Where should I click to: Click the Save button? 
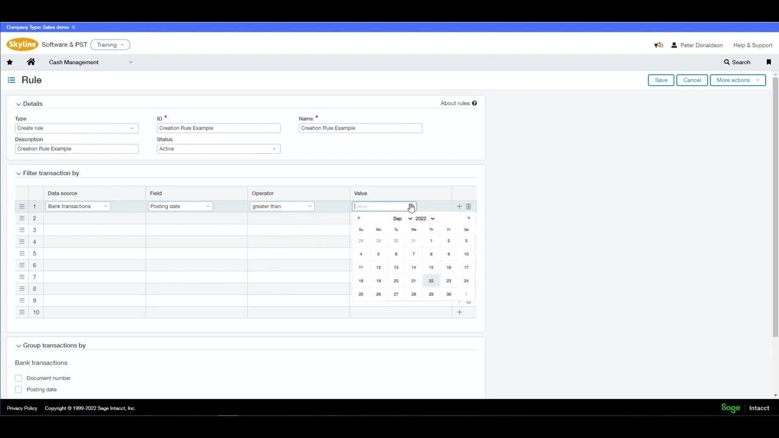(x=661, y=80)
